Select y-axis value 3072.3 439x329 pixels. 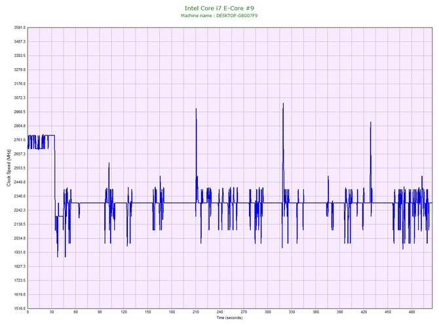point(20,98)
